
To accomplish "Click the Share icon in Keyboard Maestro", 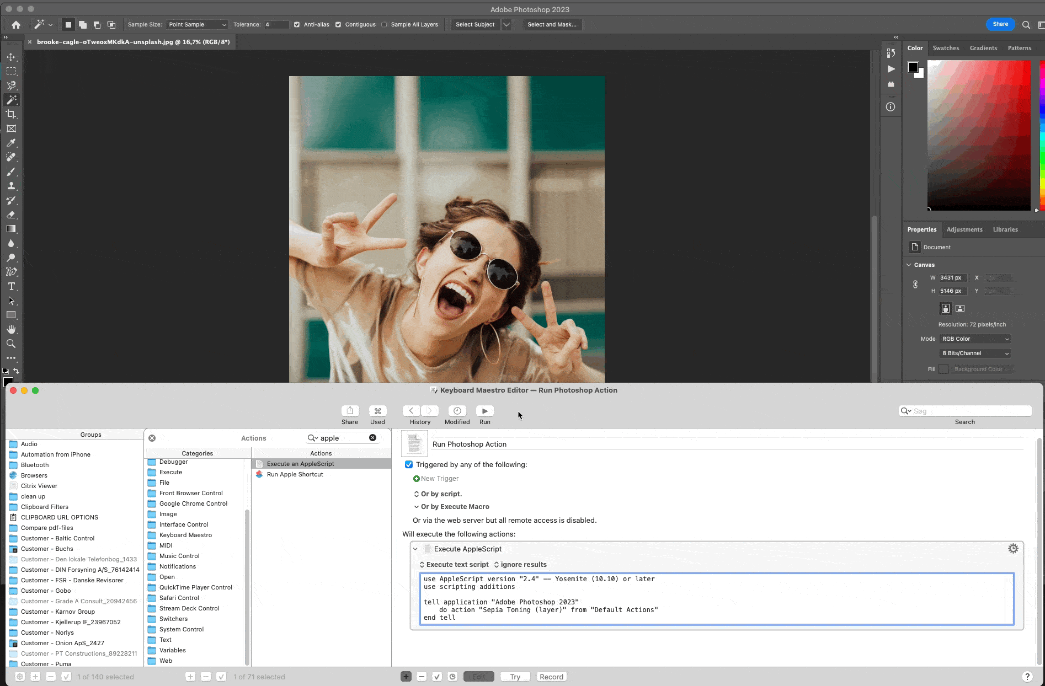I will click(350, 411).
